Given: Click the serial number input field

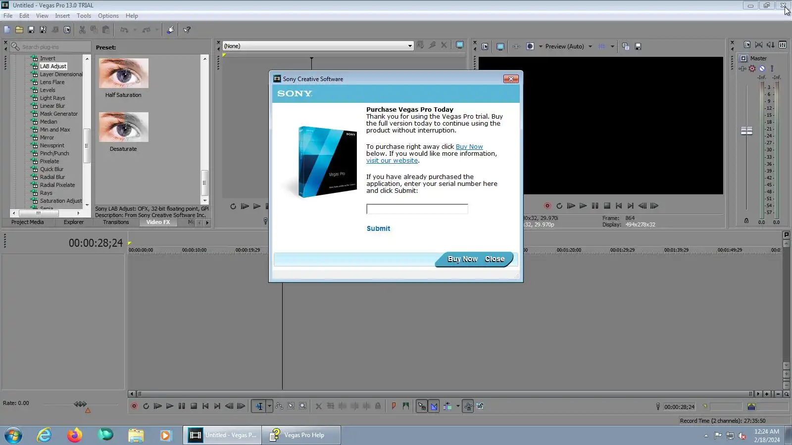Looking at the screenshot, I should (417, 209).
